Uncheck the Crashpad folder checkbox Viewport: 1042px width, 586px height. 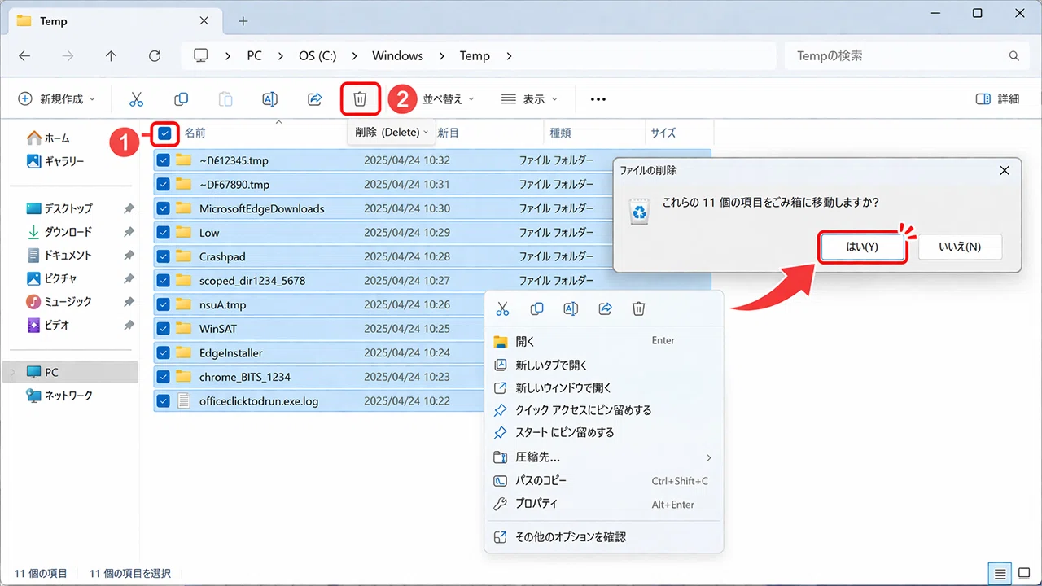tap(164, 256)
